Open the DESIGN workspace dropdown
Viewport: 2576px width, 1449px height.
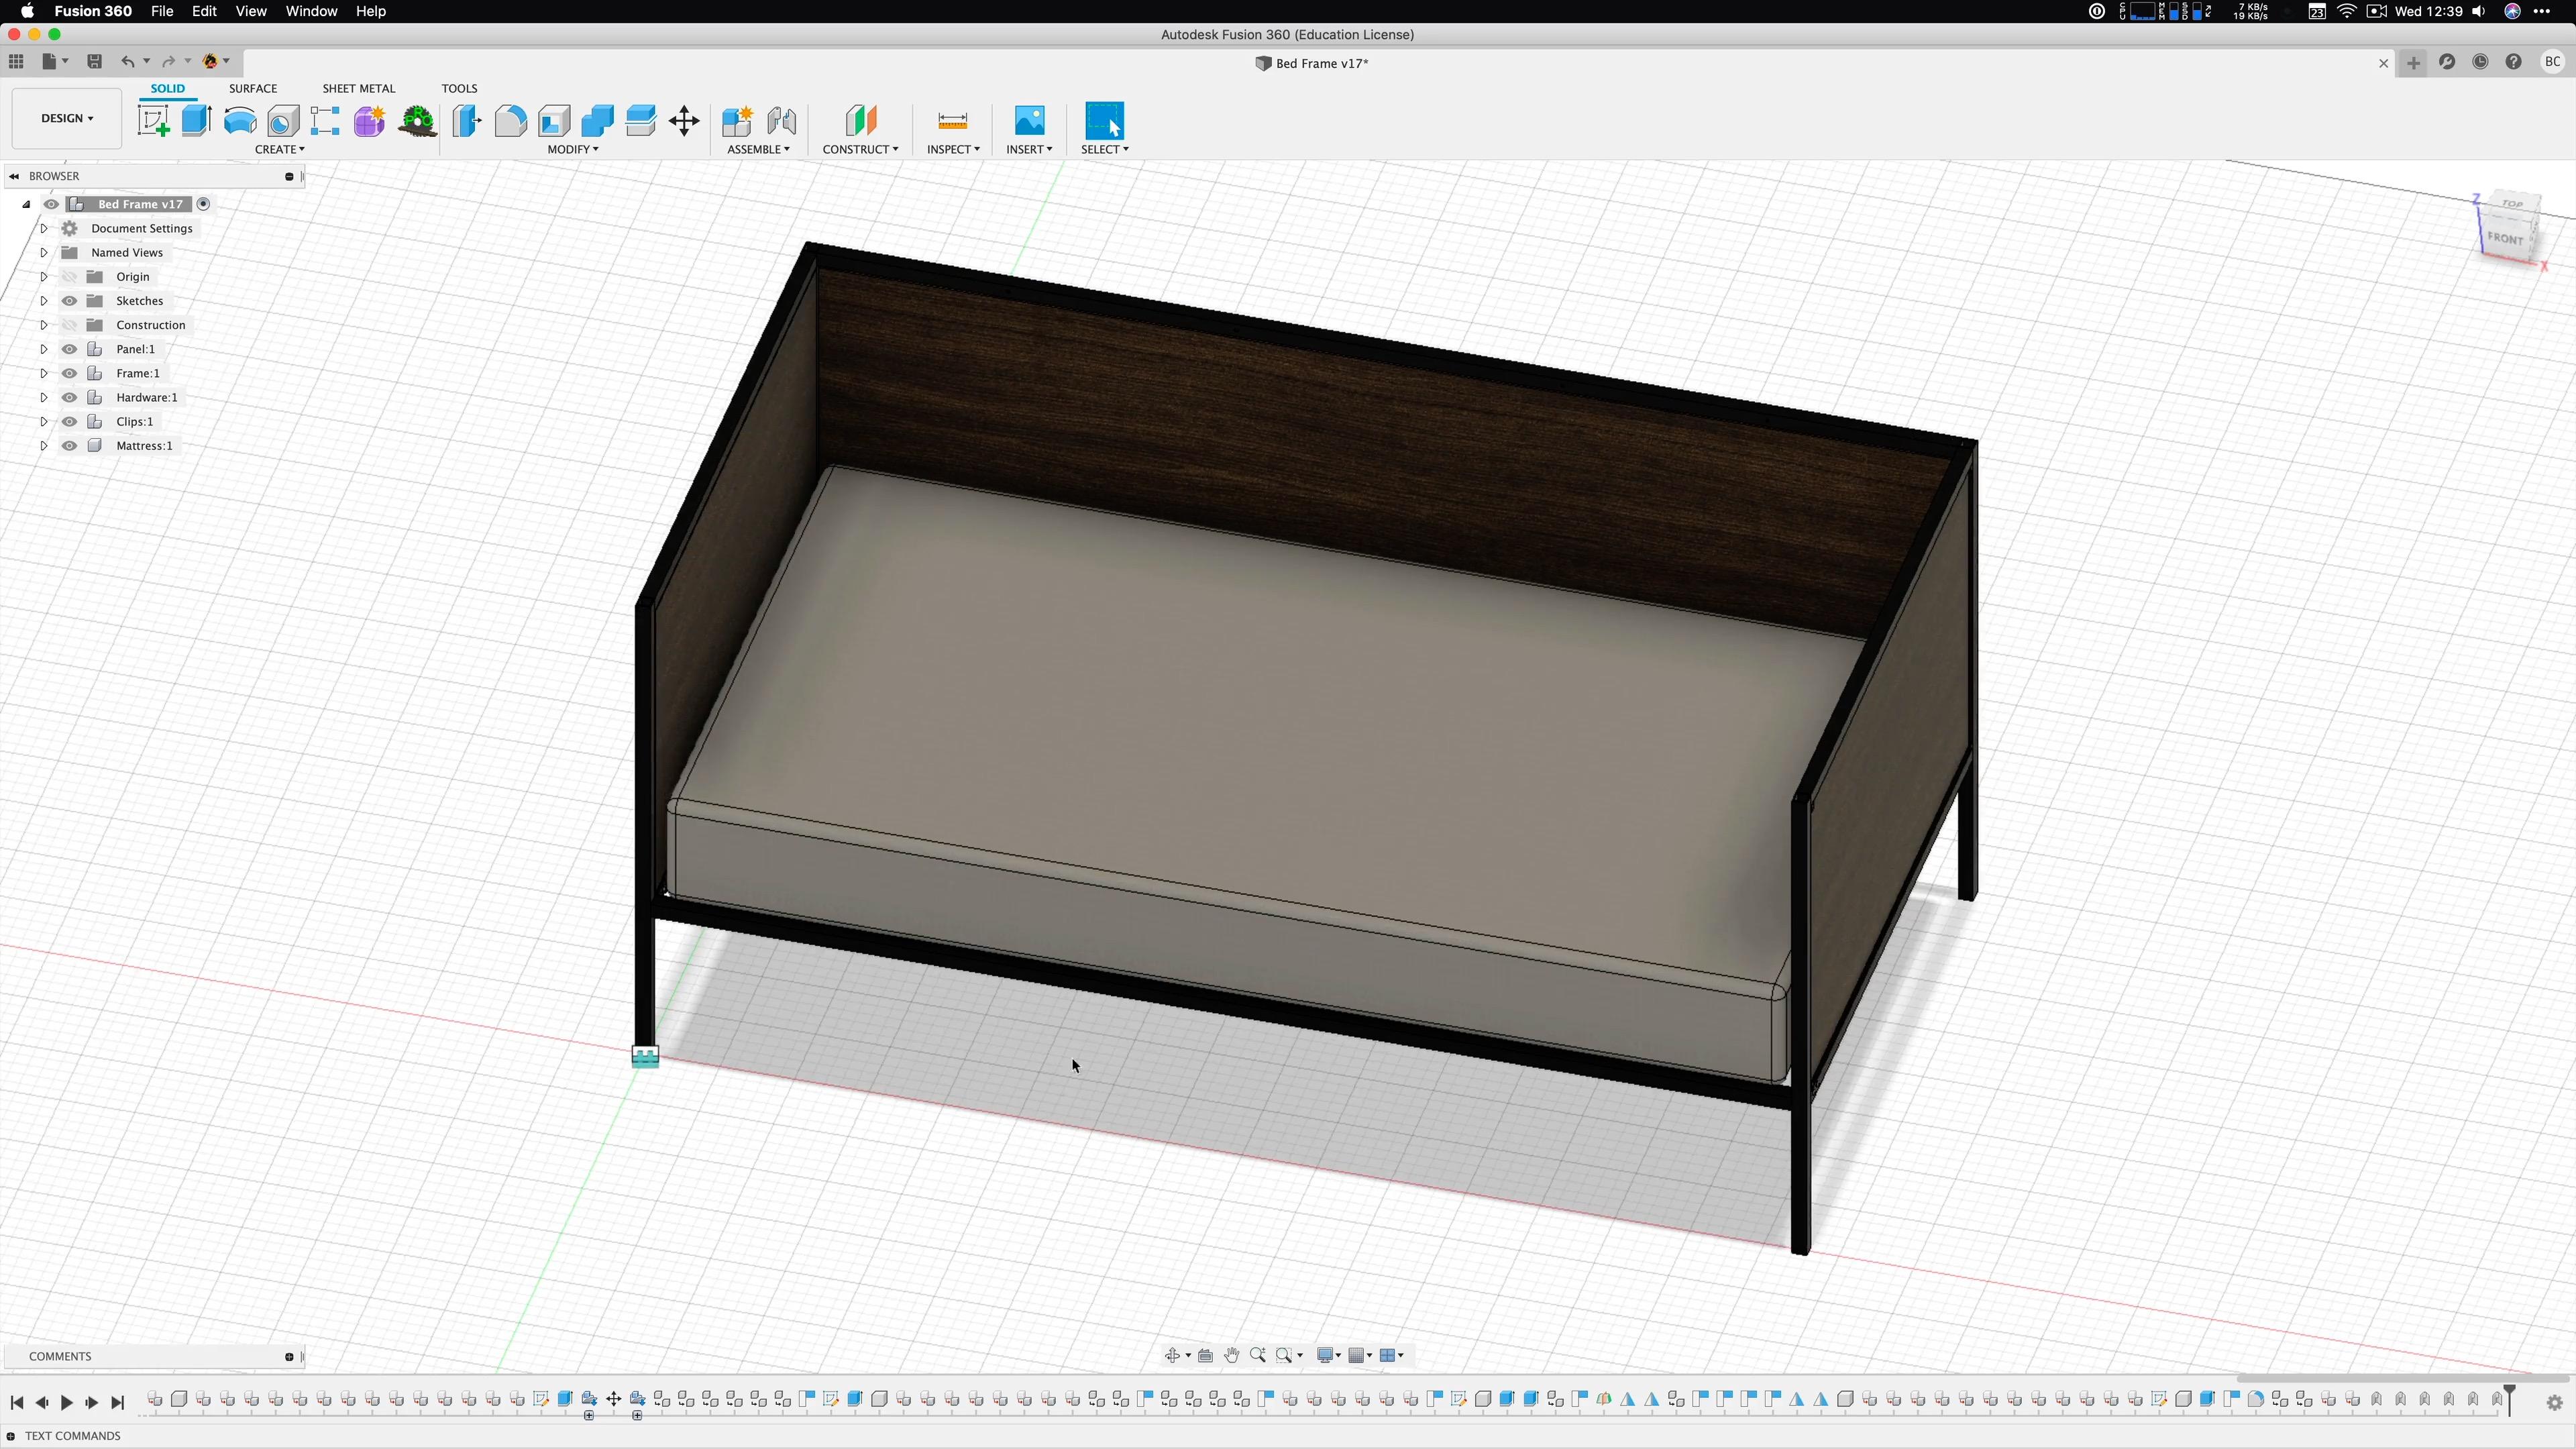click(67, 118)
